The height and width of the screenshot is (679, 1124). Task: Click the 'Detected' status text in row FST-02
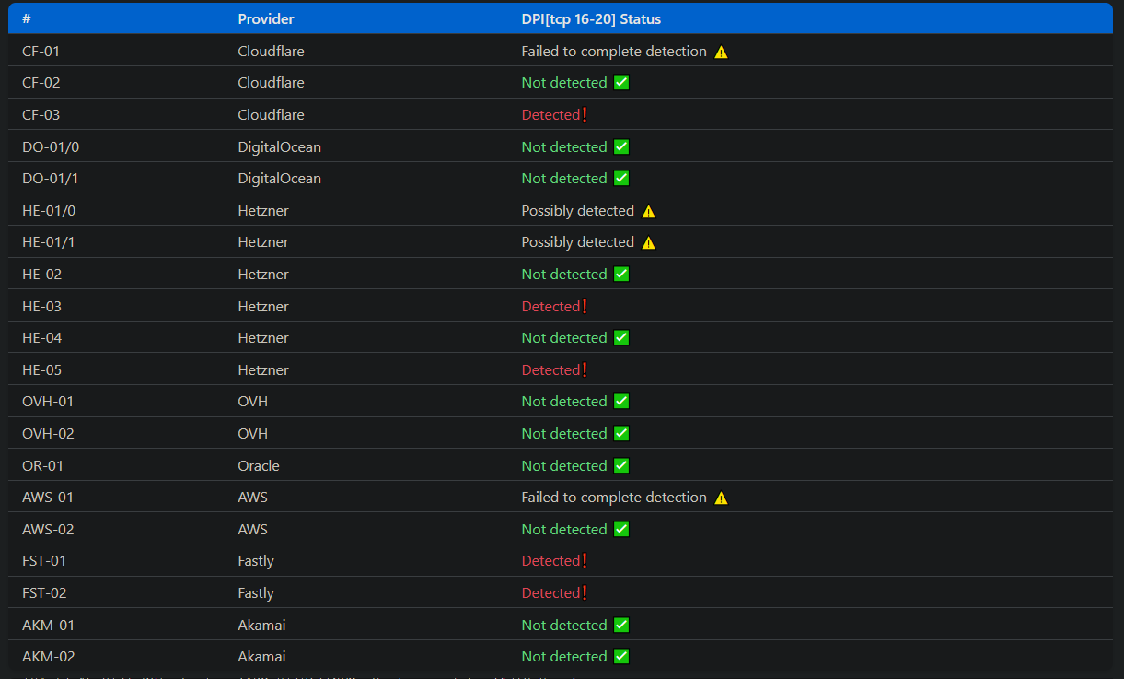tap(550, 592)
